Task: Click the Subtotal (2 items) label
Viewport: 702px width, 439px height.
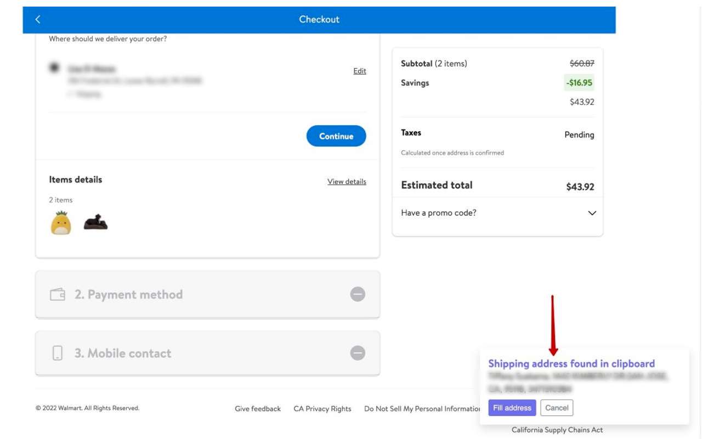Action: click(x=434, y=64)
